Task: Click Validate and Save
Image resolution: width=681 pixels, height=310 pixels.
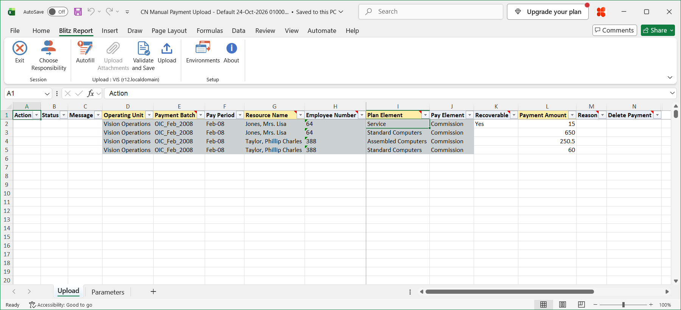Action: (x=143, y=56)
